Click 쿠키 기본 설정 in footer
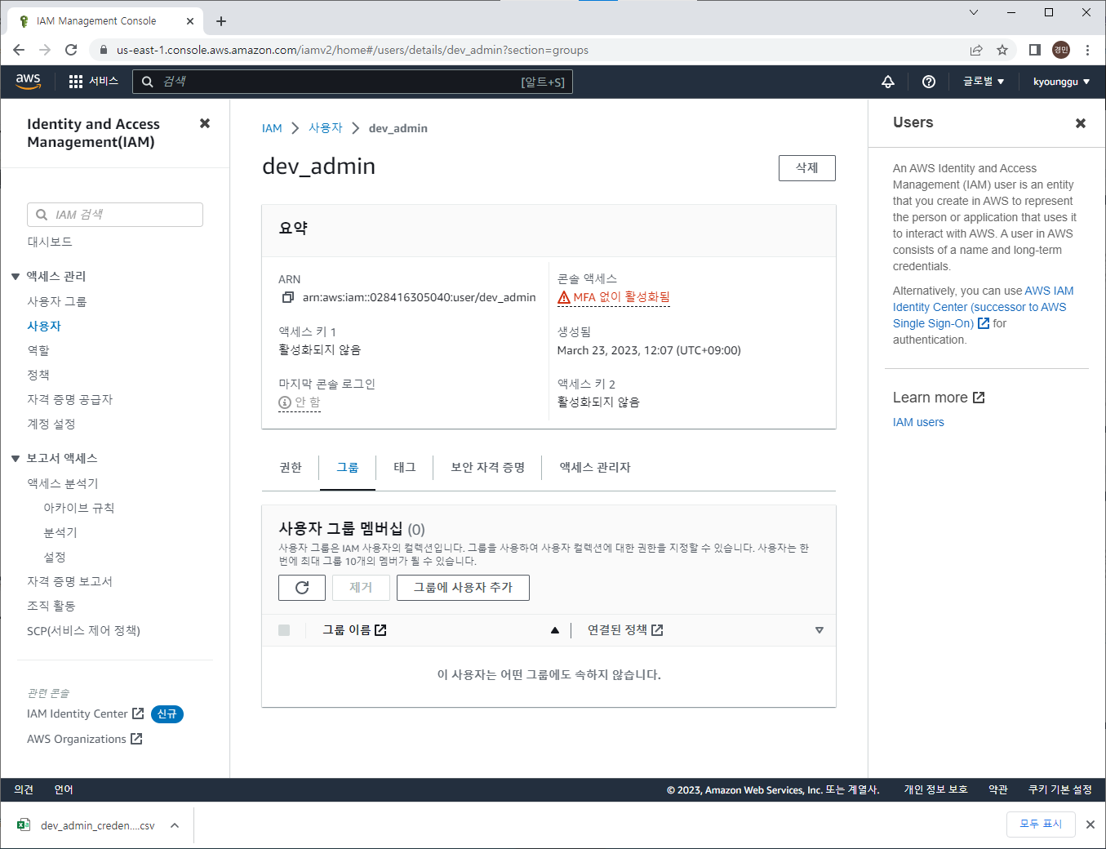Viewport: 1106px width, 849px height. click(1059, 789)
